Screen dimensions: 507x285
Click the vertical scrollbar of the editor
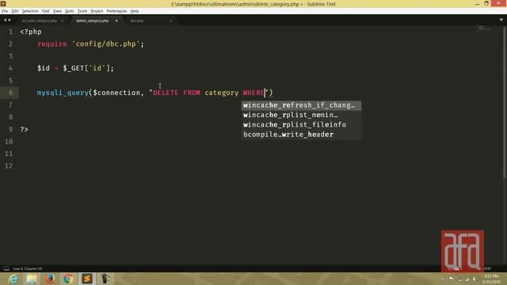(x=505, y=102)
